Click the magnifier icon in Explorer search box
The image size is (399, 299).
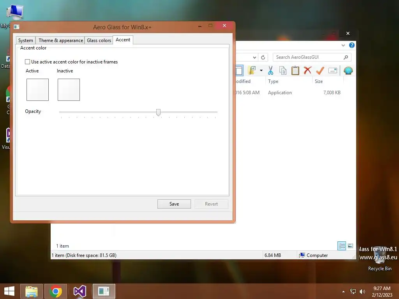click(346, 57)
